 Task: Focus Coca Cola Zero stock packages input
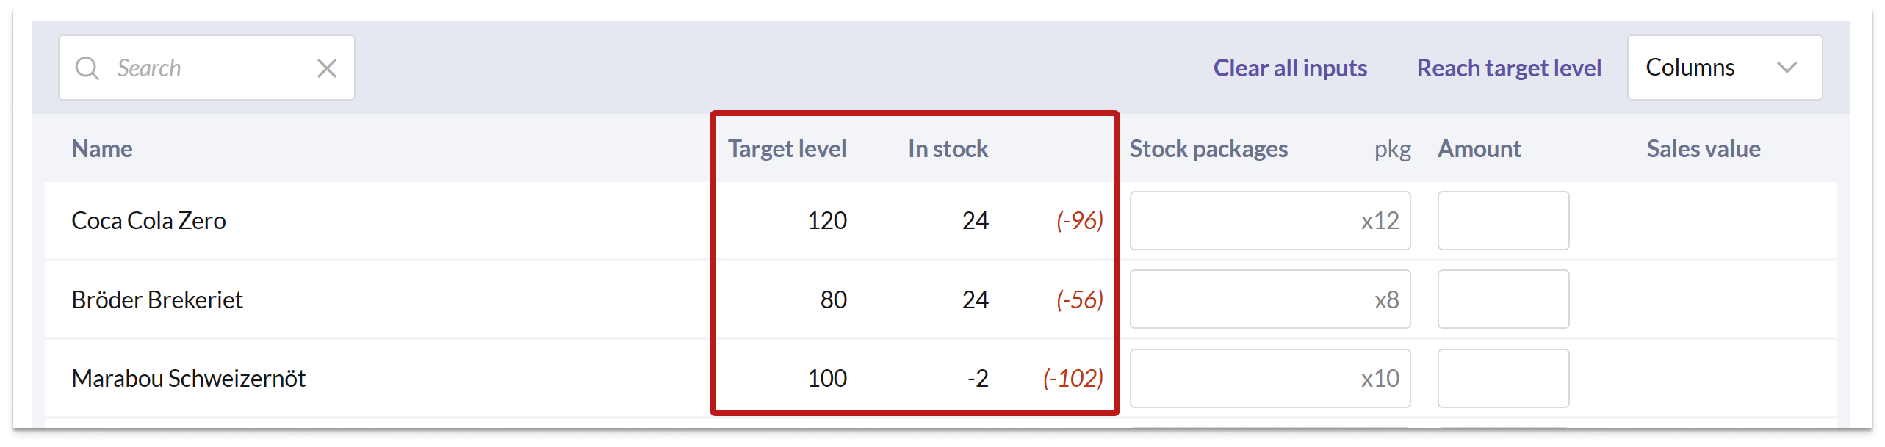pyautogui.click(x=1249, y=221)
